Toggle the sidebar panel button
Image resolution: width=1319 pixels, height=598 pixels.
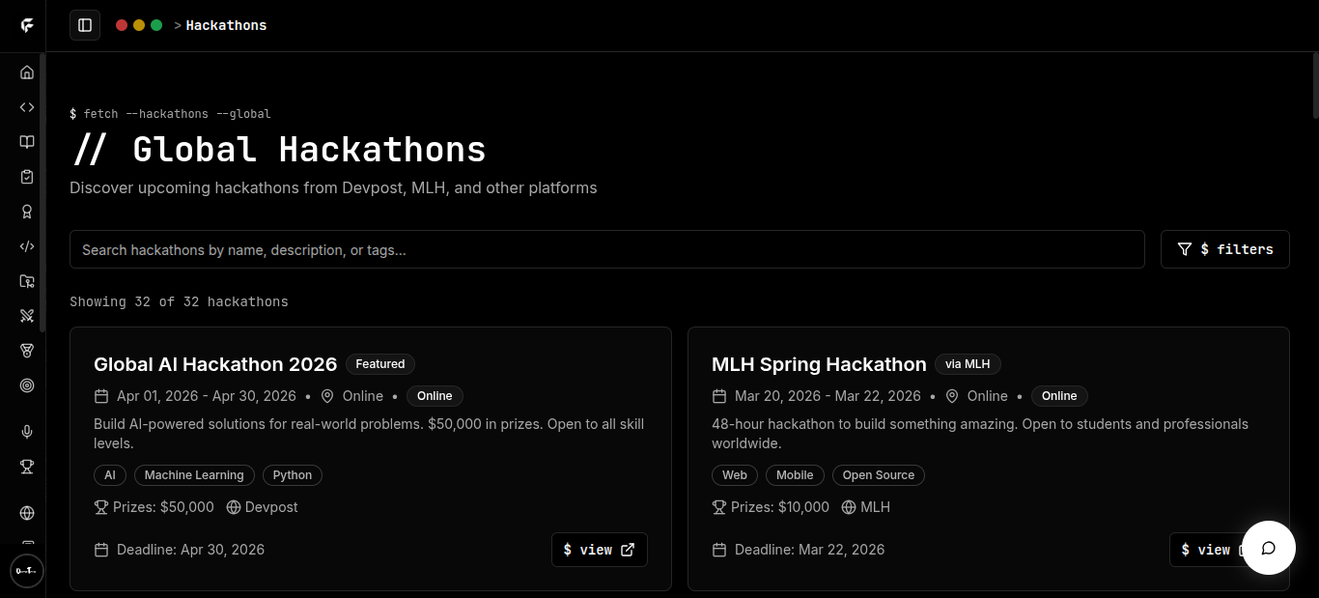point(85,25)
